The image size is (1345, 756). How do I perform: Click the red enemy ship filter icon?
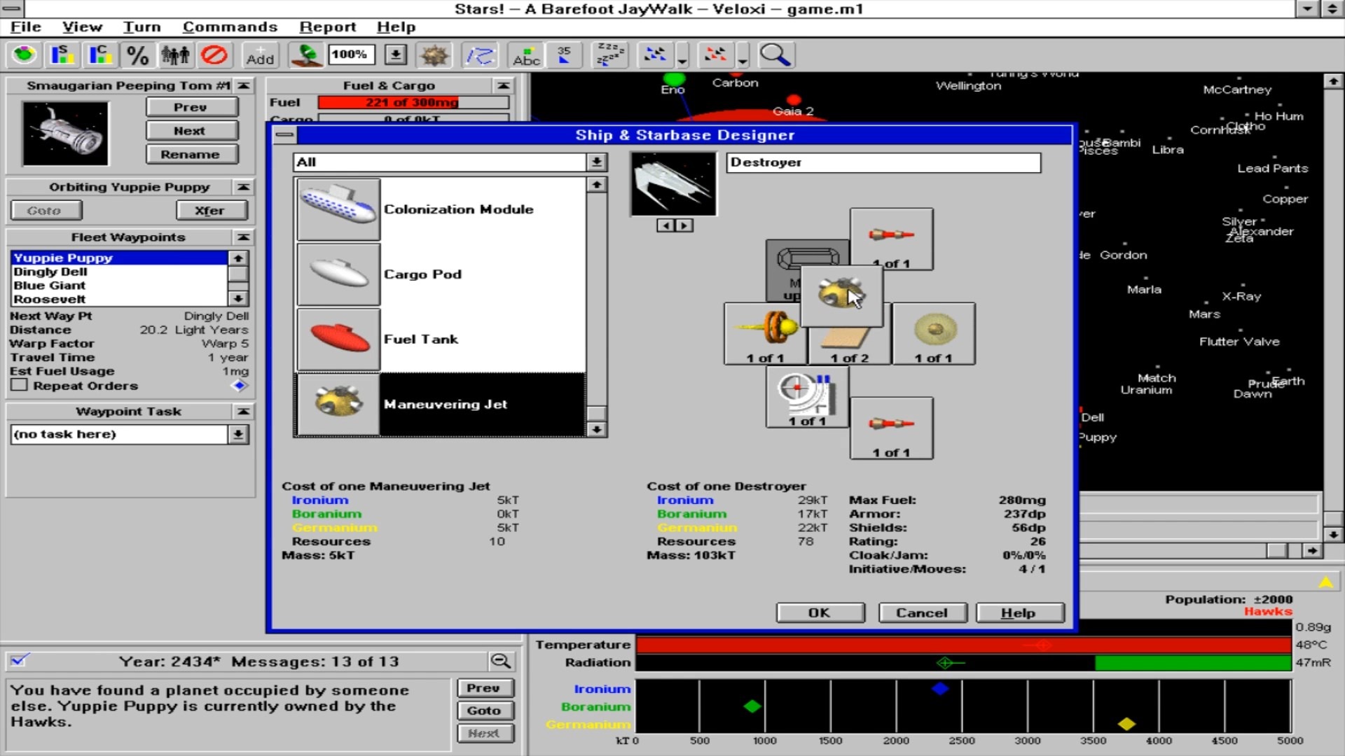coord(716,55)
